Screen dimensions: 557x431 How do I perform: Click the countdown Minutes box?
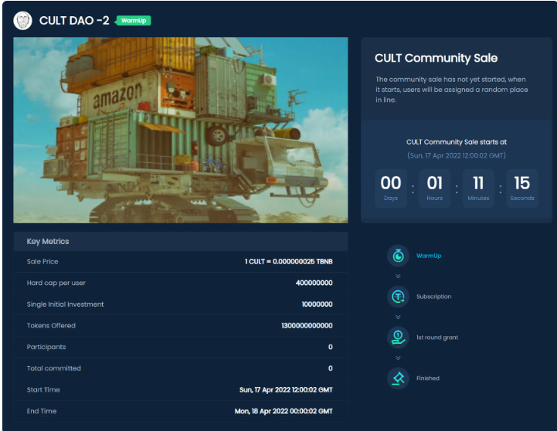coord(478,188)
